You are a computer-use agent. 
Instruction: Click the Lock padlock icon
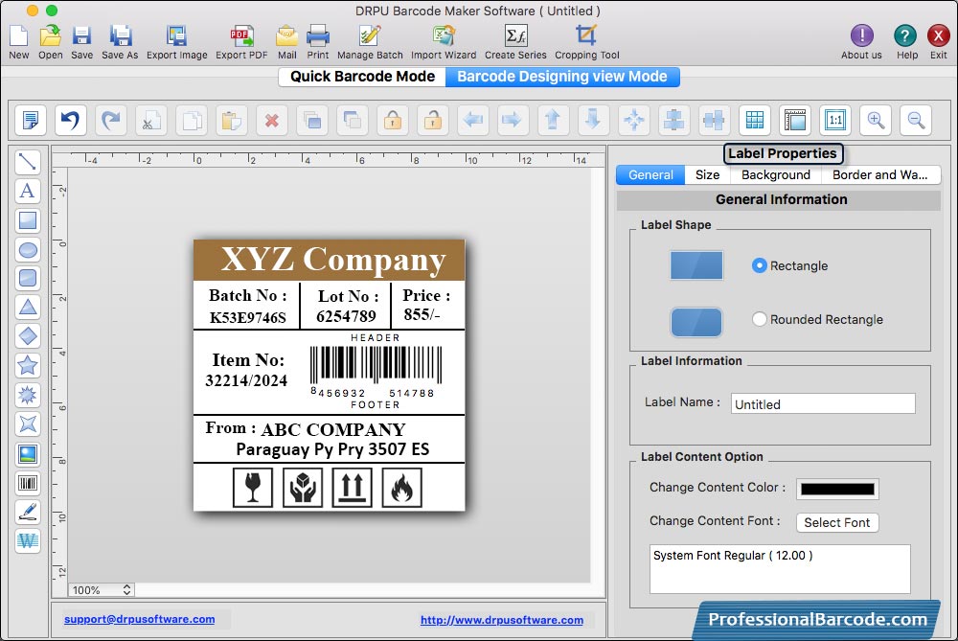(393, 120)
